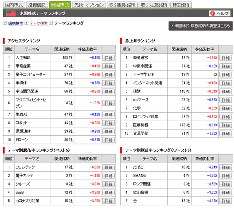Click the 米国株式テーマランキング title text
Viewport: 234px width, 209px height.
42,13
